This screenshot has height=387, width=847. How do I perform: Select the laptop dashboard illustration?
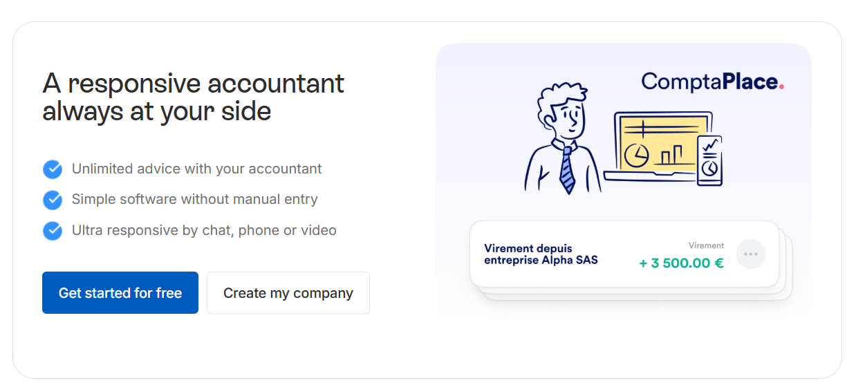coord(657,147)
